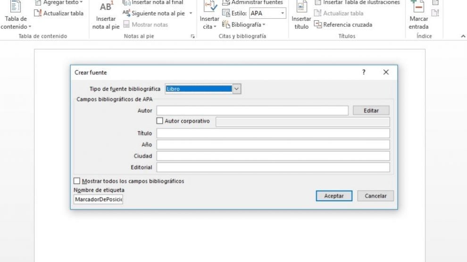
Task: Click the Insertar título icon
Action: coord(301,7)
